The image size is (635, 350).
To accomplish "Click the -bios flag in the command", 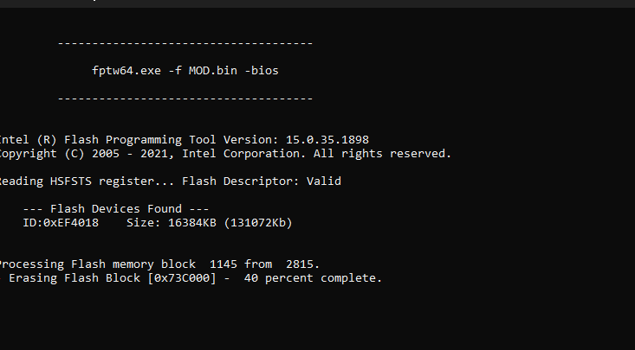I will click(262, 71).
